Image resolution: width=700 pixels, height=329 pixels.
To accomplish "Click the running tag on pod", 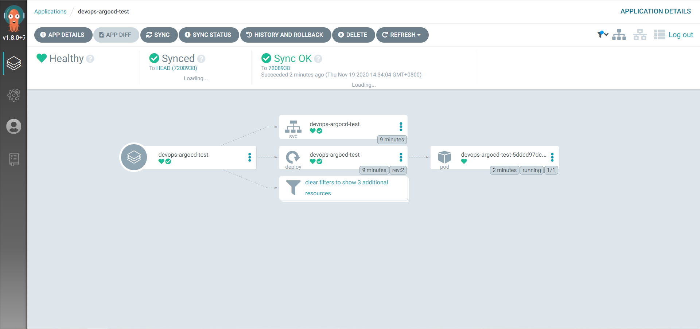I will coord(532,170).
